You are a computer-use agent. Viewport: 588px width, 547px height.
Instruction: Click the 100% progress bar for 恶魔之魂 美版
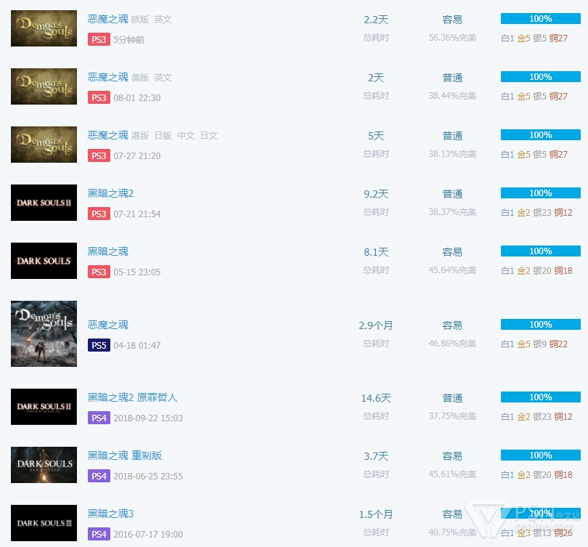point(541,77)
